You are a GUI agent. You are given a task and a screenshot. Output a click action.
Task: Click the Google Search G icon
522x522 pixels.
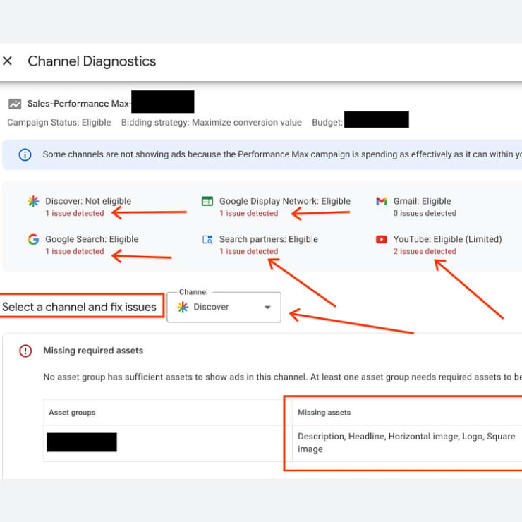pos(33,239)
